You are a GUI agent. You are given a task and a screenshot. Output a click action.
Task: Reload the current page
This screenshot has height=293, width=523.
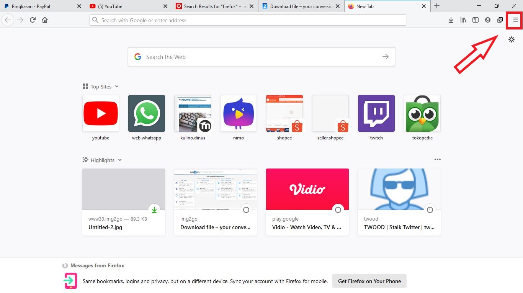33,20
